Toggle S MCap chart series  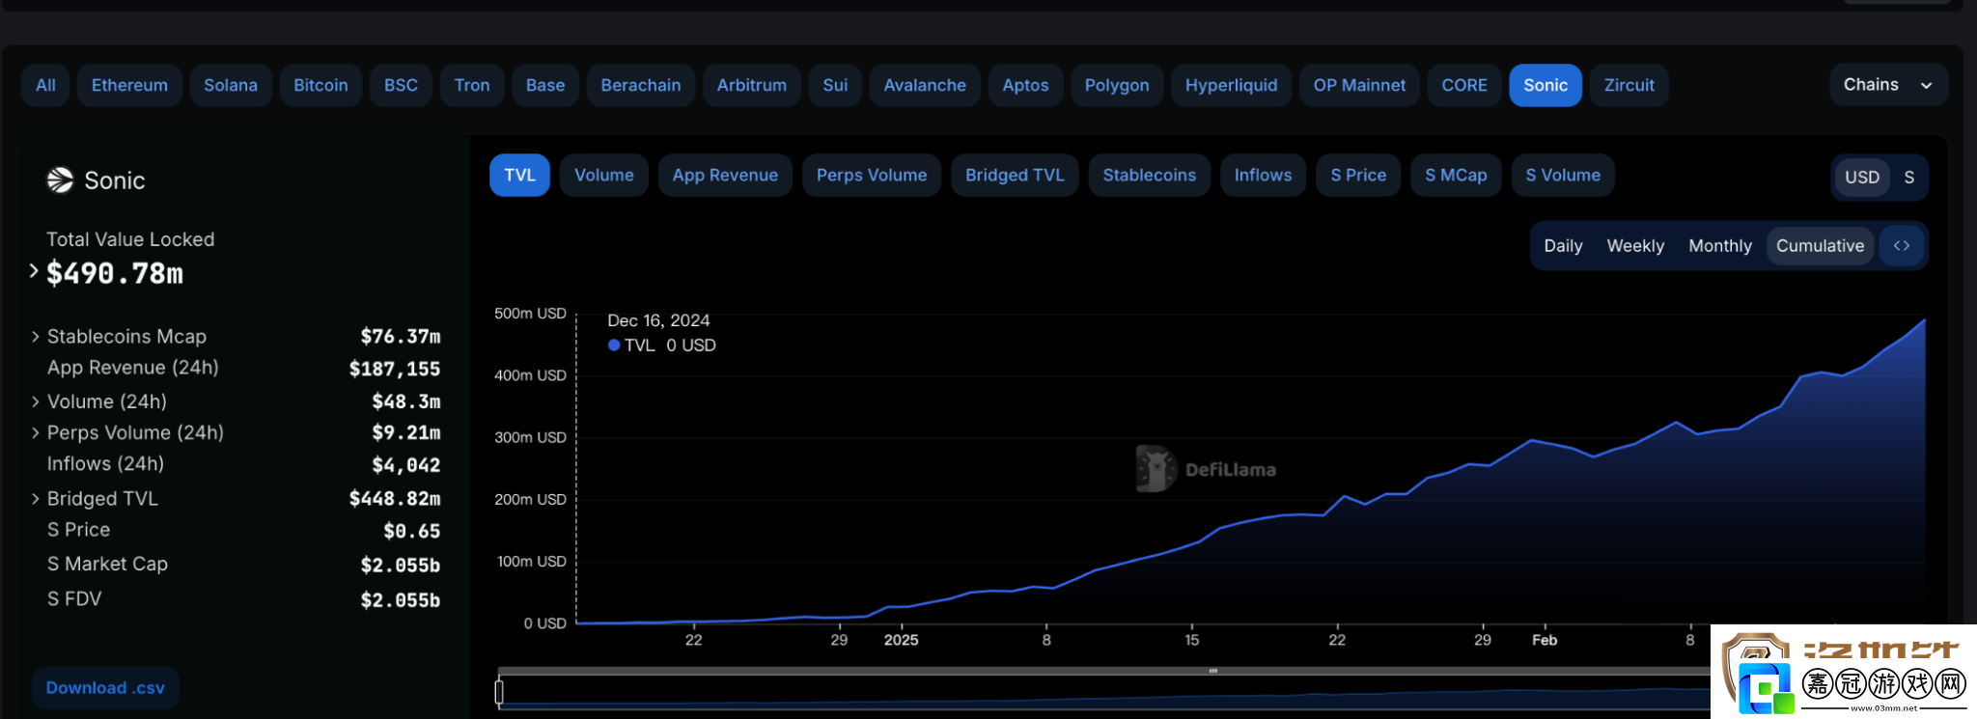click(x=1456, y=176)
